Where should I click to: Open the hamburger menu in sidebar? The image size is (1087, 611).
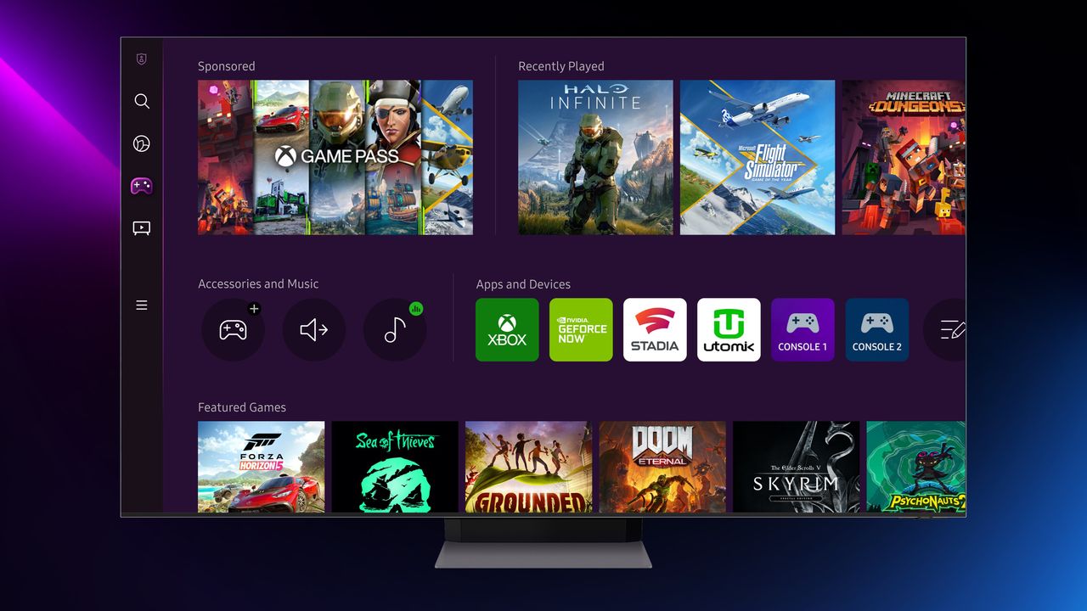[142, 305]
